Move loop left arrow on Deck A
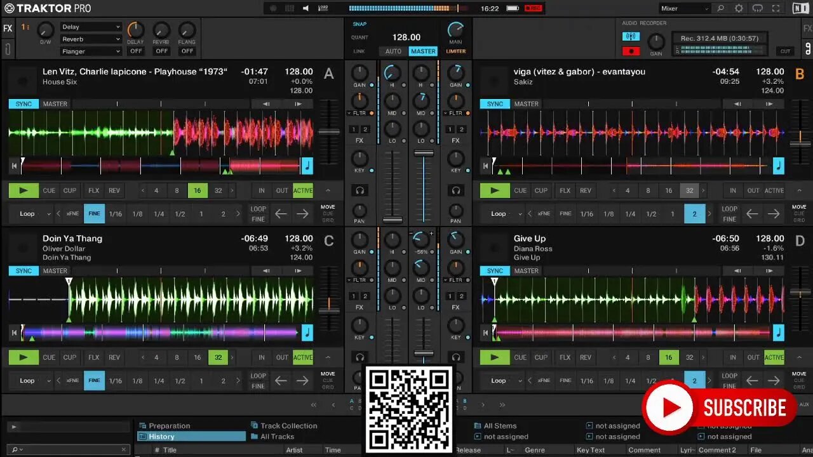The image size is (813, 457). (x=281, y=214)
